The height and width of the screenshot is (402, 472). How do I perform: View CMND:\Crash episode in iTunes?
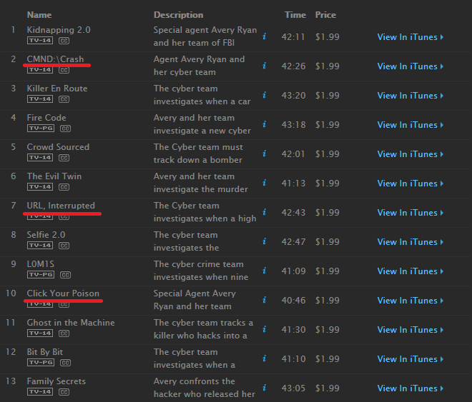click(x=410, y=66)
